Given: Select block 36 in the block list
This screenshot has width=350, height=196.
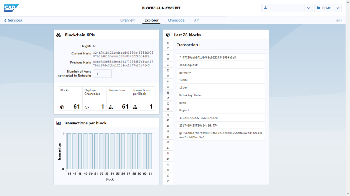Looking at the screenshot, I should point(168,181).
